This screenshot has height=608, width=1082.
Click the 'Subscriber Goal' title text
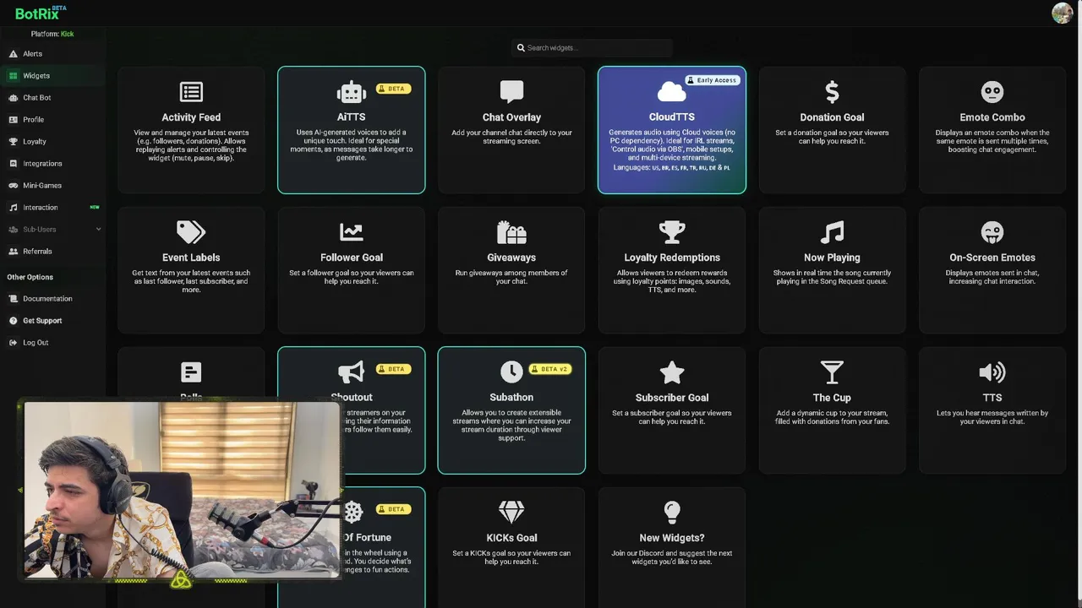(672, 398)
